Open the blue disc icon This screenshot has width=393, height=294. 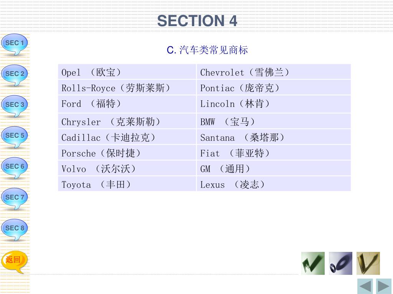pos(341,263)
